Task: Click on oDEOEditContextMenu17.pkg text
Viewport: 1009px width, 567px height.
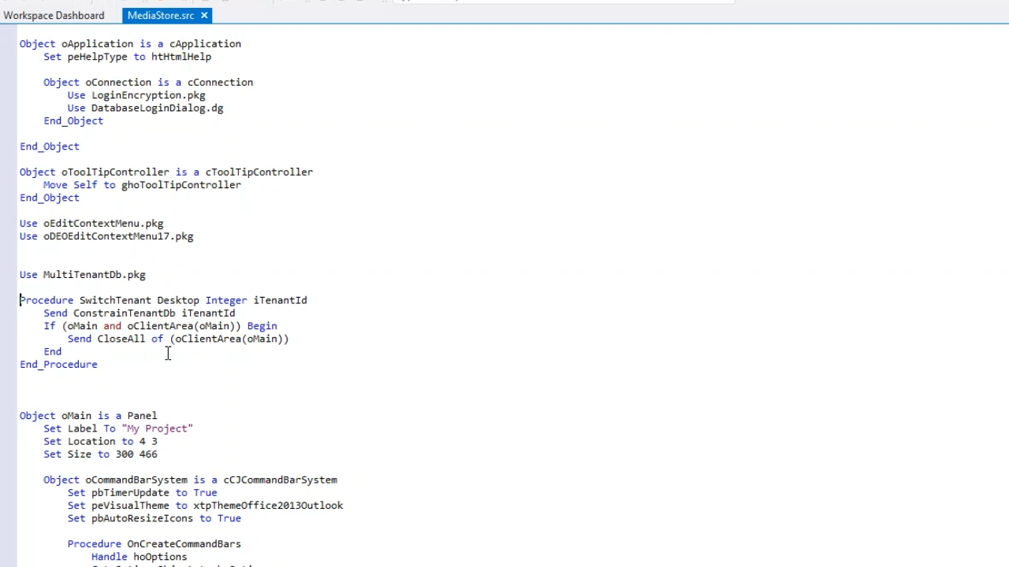Action: click(x=118, y=236)
